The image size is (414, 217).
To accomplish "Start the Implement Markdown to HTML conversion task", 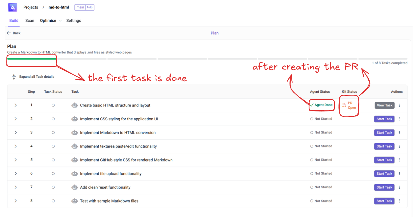I will 384,133.
